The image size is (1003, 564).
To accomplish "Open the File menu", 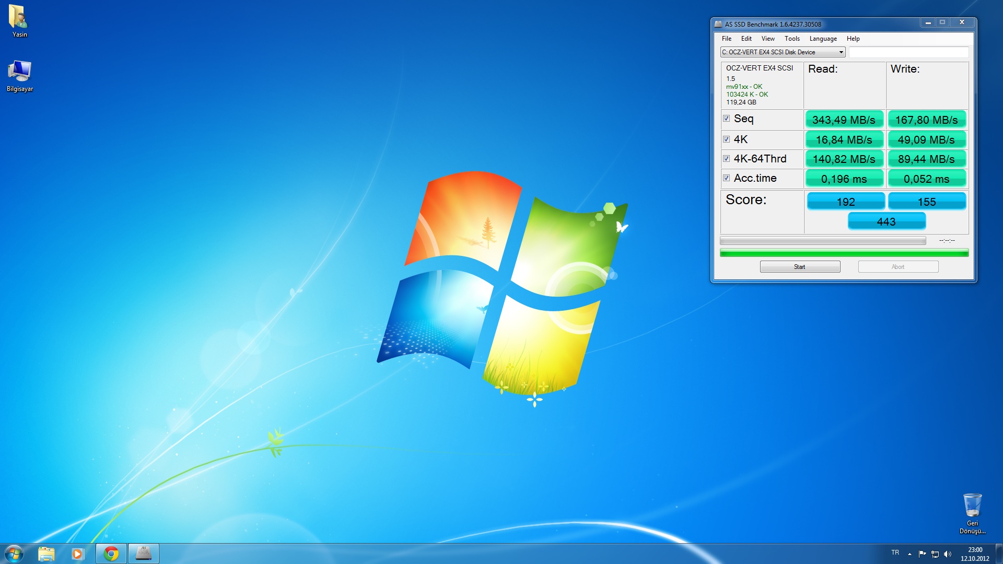I will pos(726,39).
